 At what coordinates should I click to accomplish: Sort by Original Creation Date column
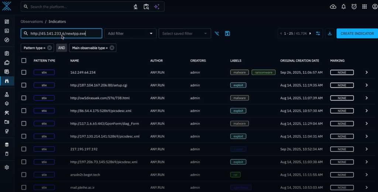point(299,60)
